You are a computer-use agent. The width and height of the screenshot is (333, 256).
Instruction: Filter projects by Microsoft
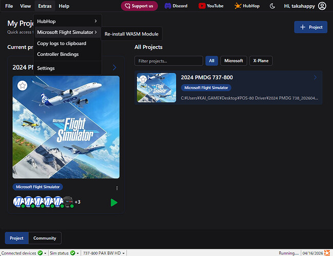(234, 61)
